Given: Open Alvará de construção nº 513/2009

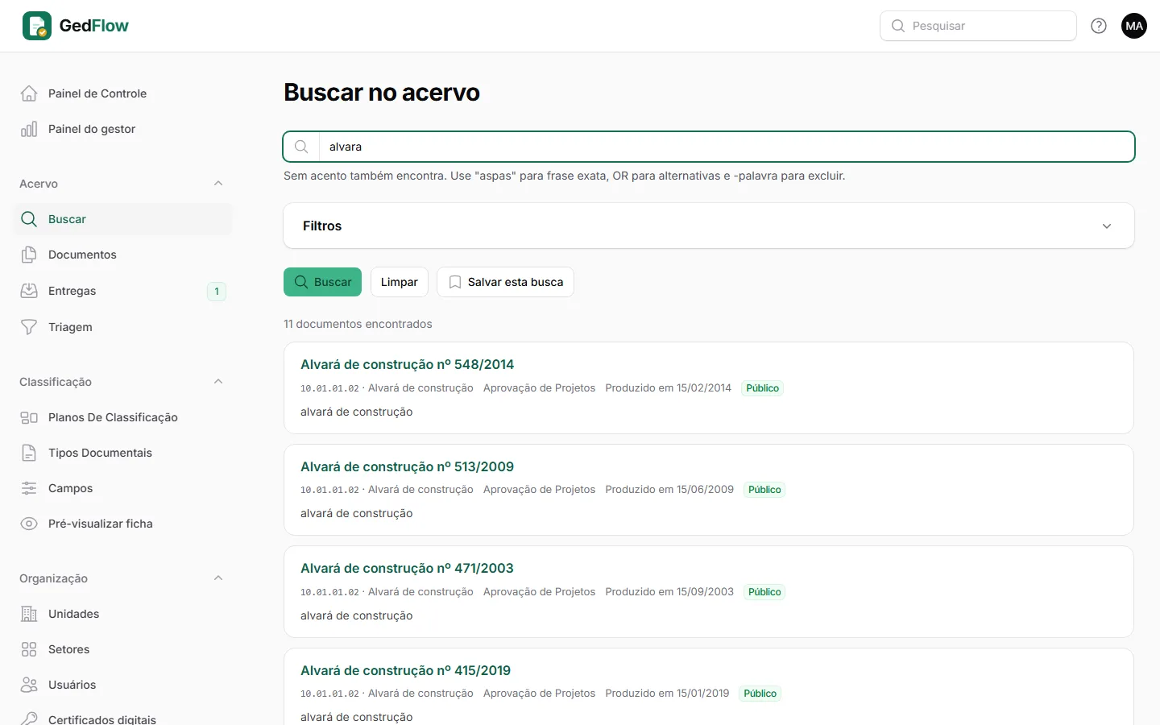Looking at the screenshot, I should click(407, 467).
